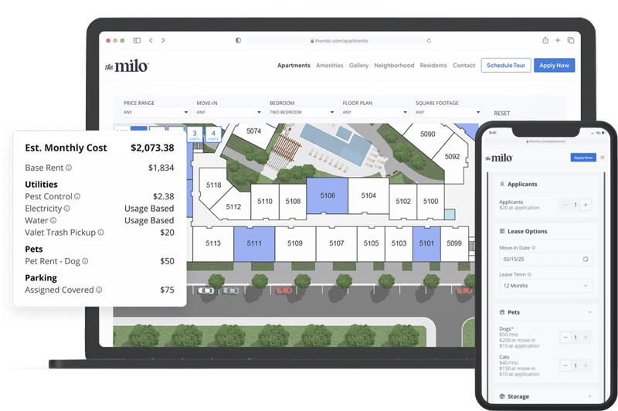The height and width of the screenshot is (411, 618).
Task: Click the info icon next to Pest Control
Action: [x=77, y=196]
